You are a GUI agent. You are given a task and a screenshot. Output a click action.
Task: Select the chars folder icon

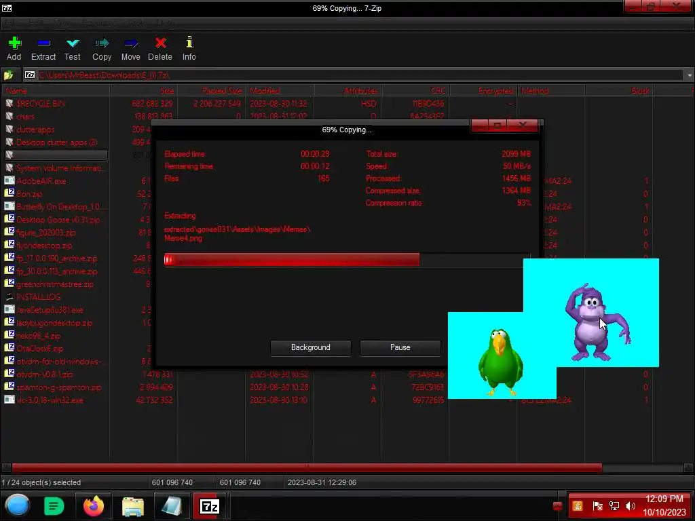coord(10,116)
